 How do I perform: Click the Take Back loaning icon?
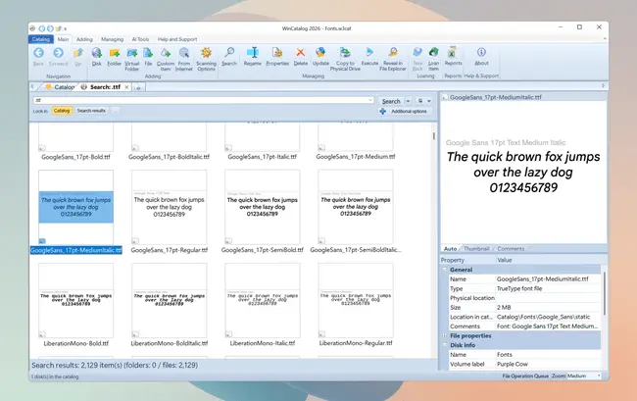(x=417, y=52)
